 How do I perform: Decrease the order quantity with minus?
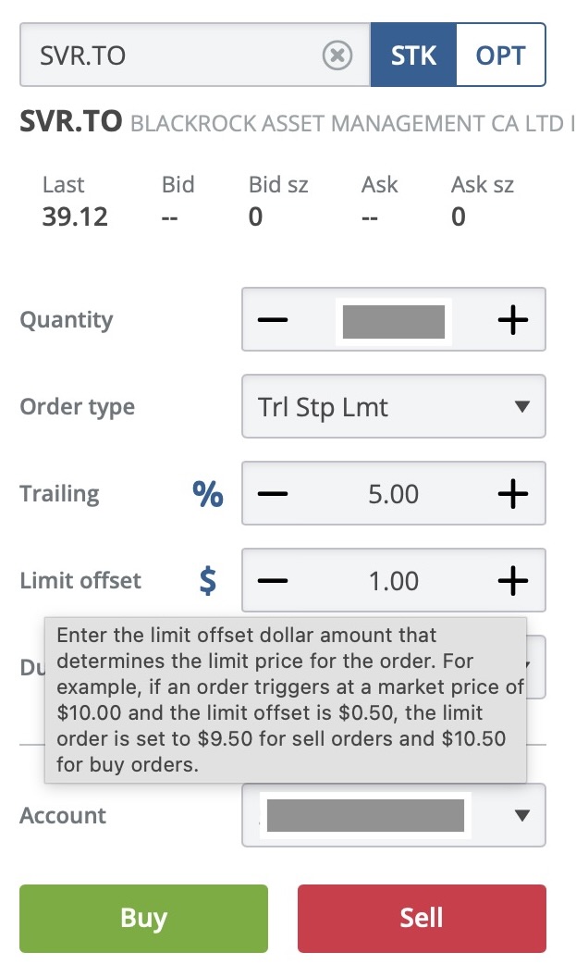(273, 320)
